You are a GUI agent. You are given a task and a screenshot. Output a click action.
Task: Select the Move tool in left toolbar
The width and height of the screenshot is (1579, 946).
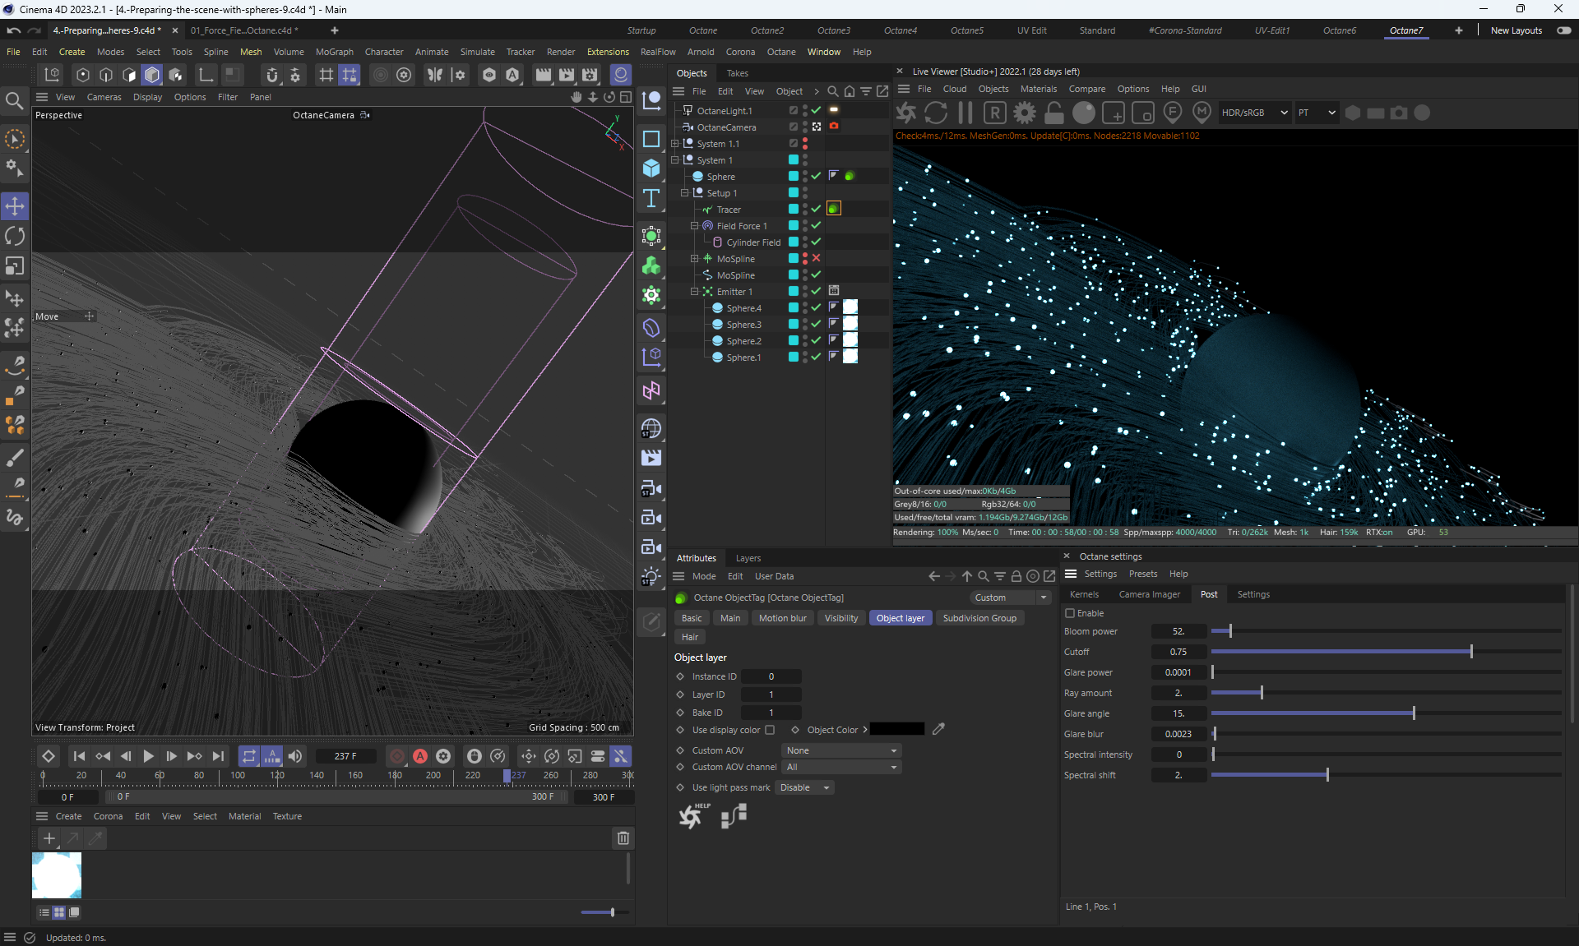tap(15, 205)
